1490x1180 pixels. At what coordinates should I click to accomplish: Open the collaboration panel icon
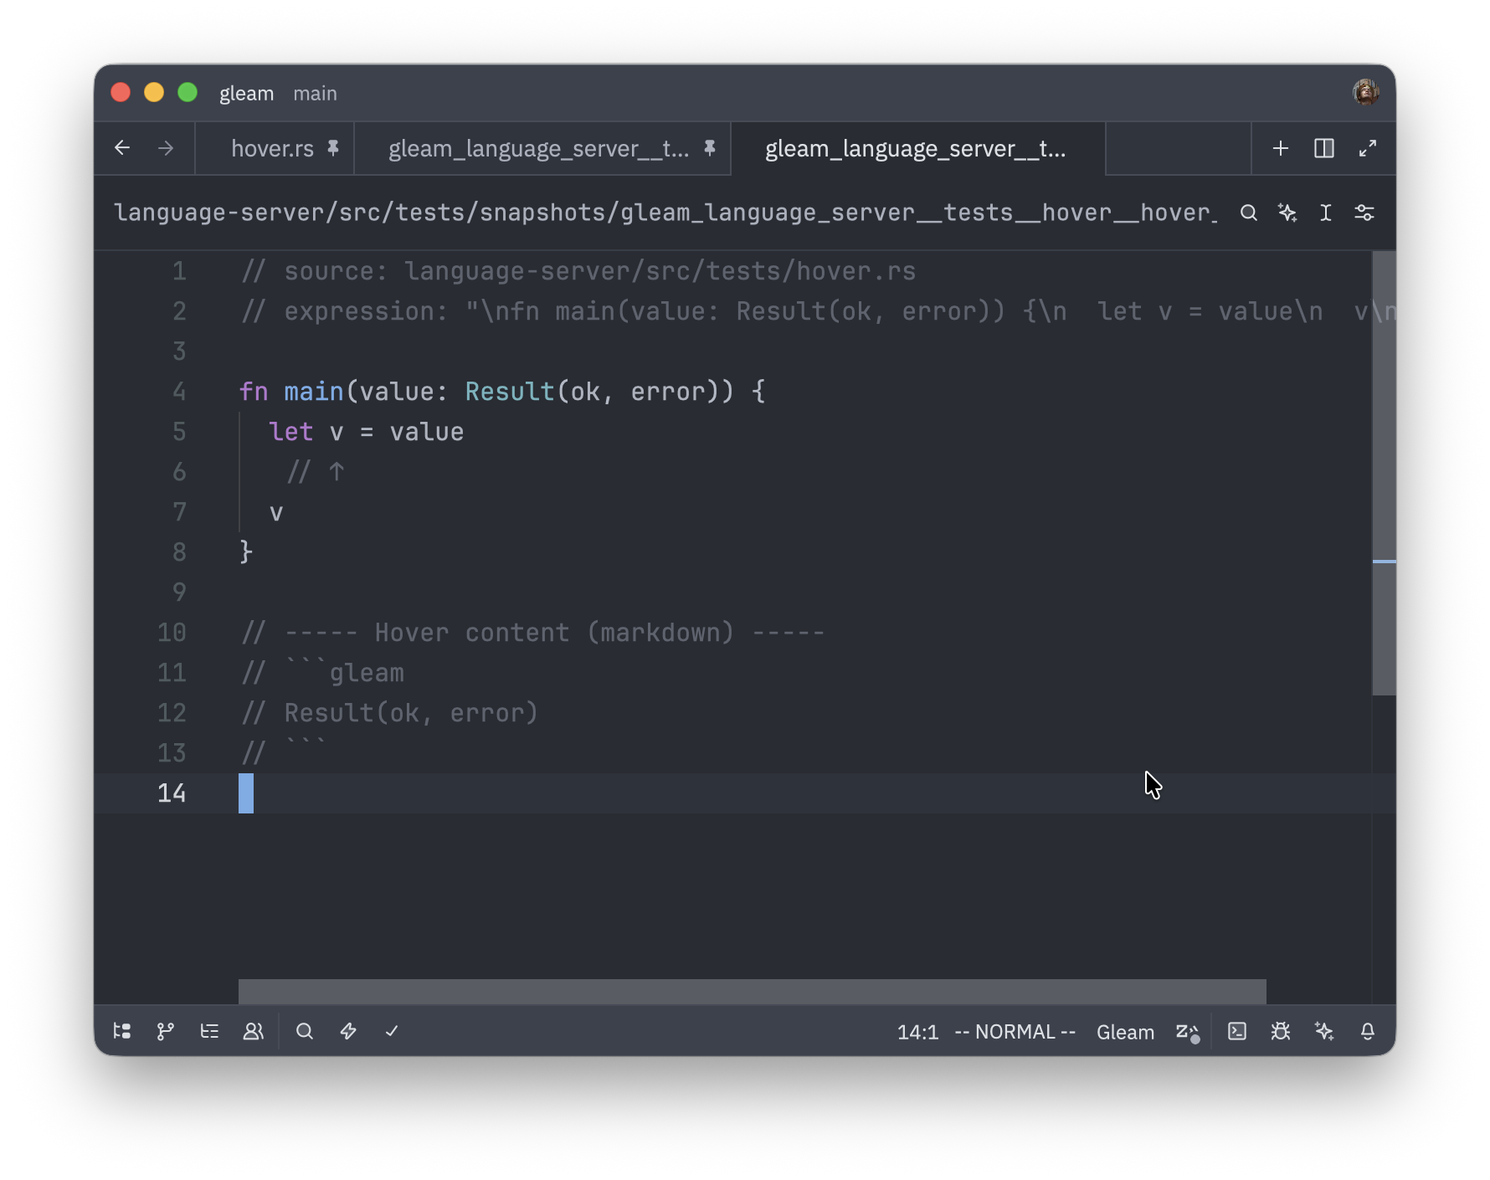coord(253,1031)
